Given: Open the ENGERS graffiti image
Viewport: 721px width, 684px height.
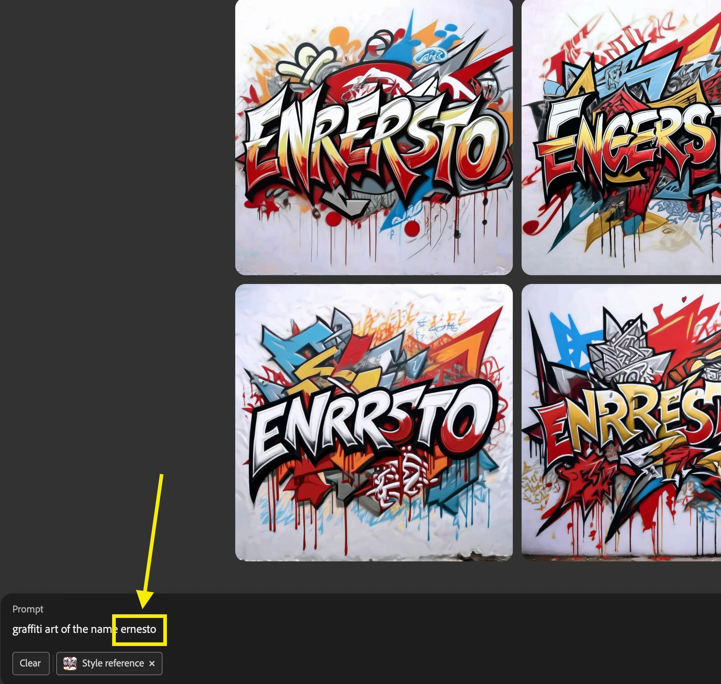Looking at the screenshot, I should point(621,137).
